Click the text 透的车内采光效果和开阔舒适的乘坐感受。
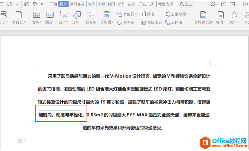Screen dimensions: 249x151 coord(123,128)
